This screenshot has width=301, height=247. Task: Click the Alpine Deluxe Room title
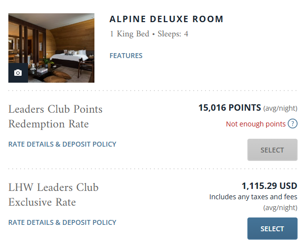pyautogui.click(x=166, y=19)
